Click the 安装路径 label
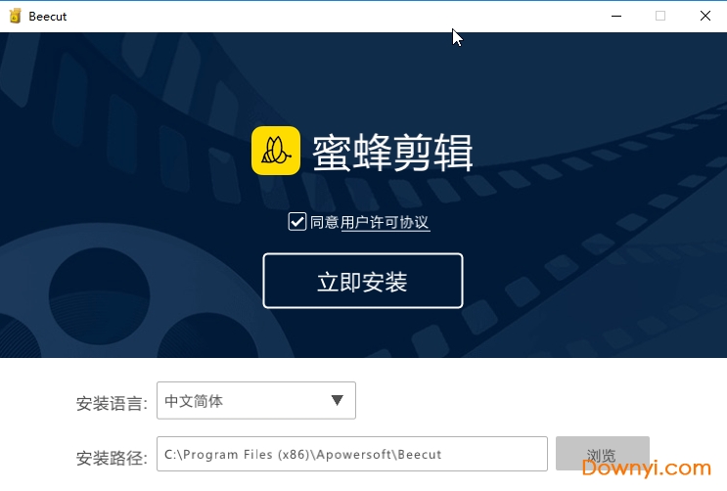The width and height of the screenshot is (727, 491). (112, 457)
